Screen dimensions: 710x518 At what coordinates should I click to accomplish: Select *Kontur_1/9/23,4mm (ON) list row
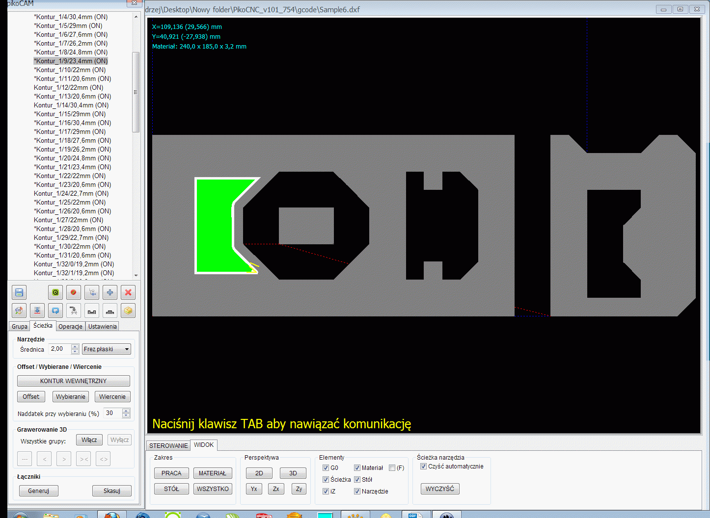click(71, 61)
